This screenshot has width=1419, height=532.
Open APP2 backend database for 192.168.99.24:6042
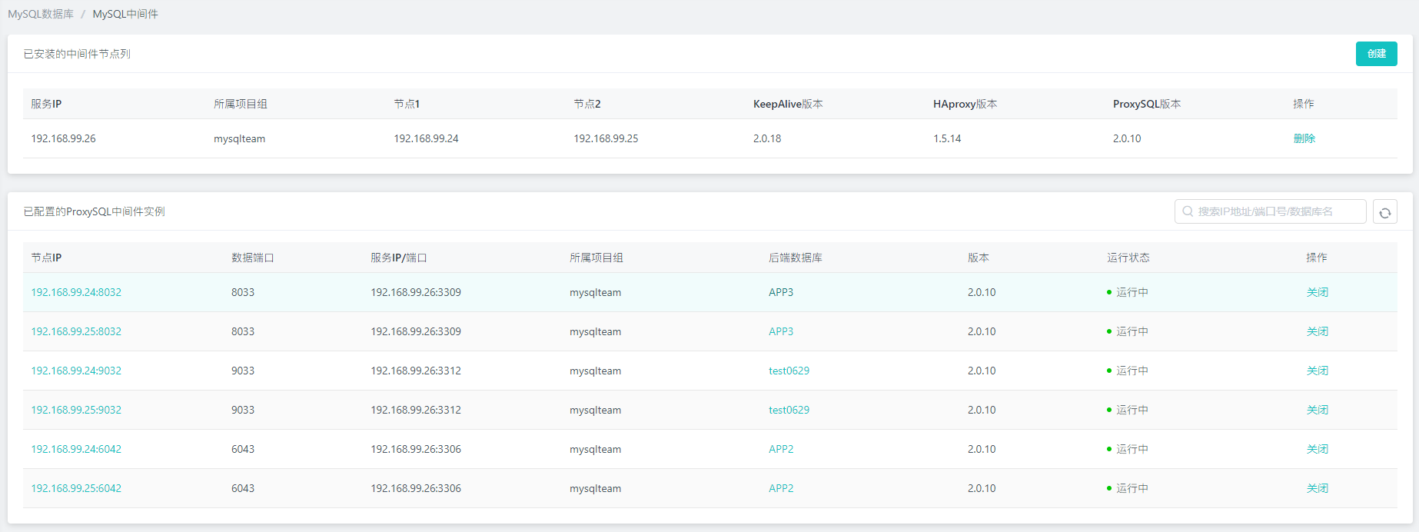point(780,449)
